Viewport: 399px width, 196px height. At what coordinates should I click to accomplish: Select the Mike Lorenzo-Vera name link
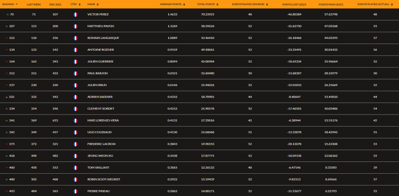[x=103, y=120]
